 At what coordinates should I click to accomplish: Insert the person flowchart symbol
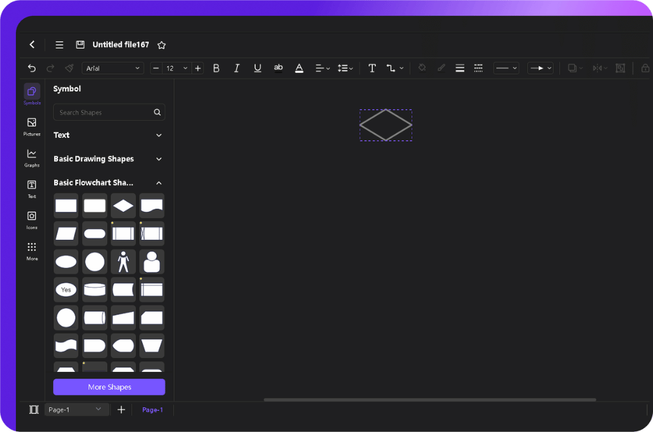[123, 261]
